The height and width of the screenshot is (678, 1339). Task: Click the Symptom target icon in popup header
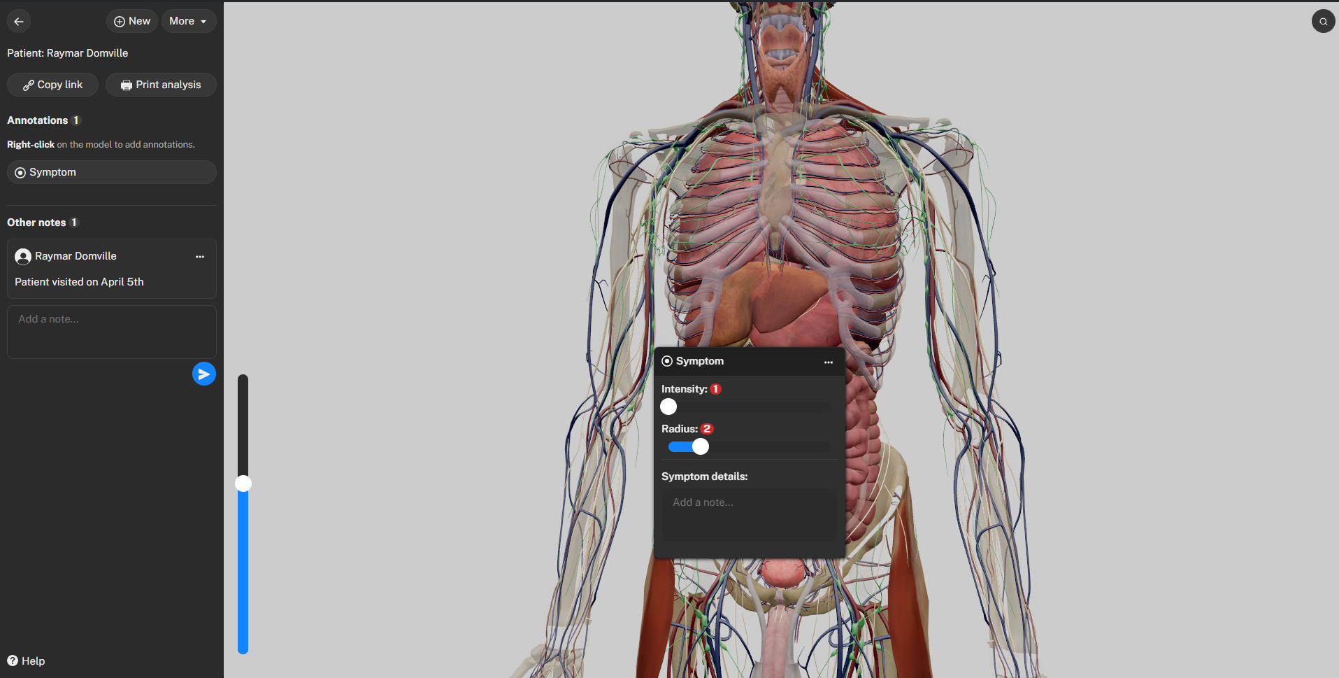[x=667, y=361]
